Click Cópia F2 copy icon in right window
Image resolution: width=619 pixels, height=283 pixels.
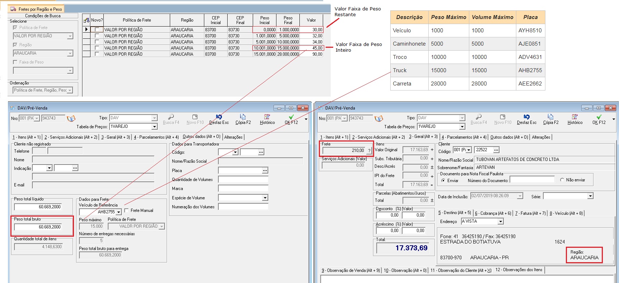point(550,117)
